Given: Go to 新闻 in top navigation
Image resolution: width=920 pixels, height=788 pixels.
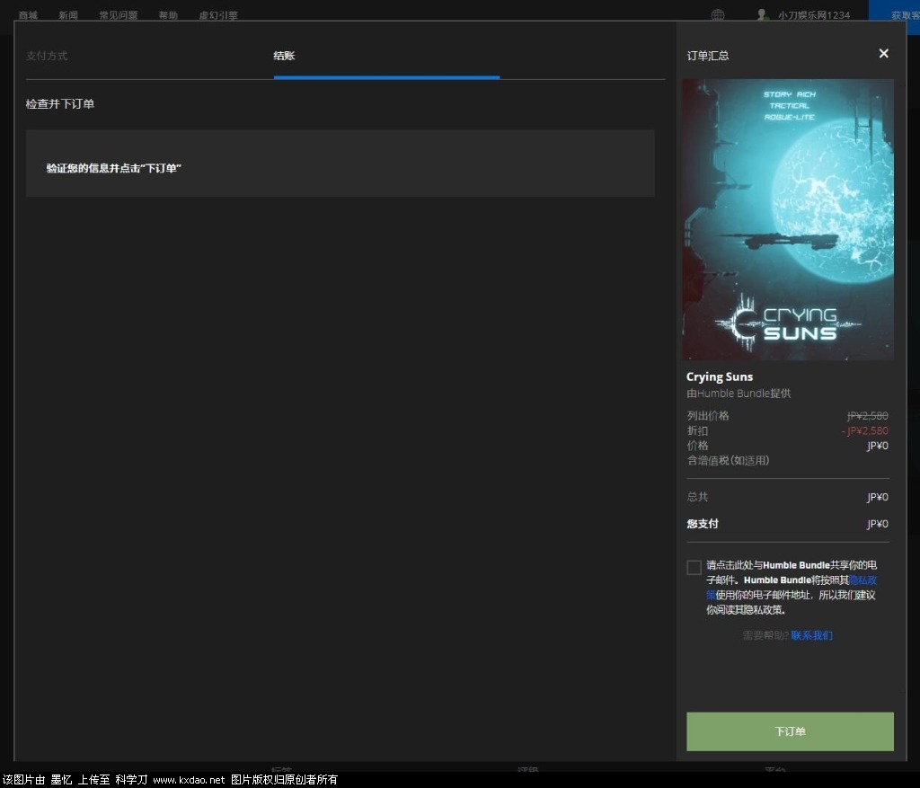Looking at the screenshot, I should click(68, 15).
